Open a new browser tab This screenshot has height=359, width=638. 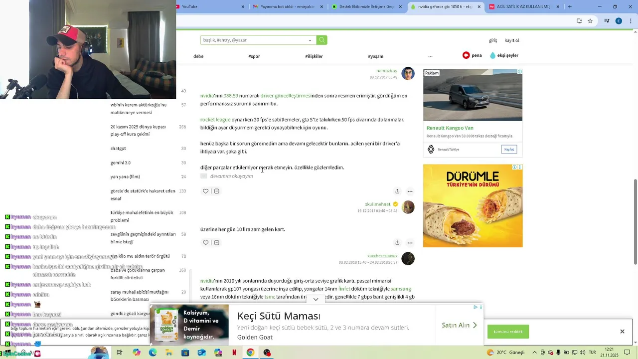[570, 6]
